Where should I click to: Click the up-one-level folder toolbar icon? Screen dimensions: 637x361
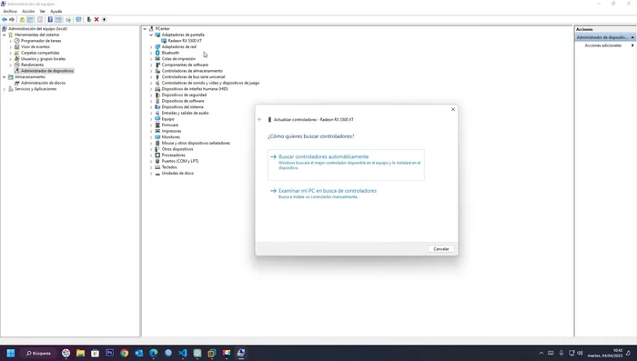[x=22, y=19]
